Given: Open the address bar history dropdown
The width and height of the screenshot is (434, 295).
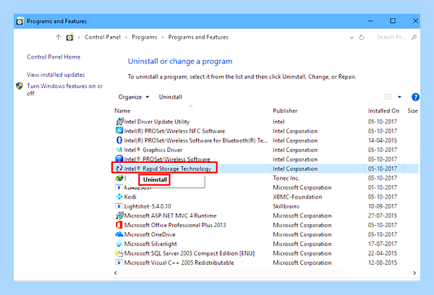Looking at the screenshot, I should click(x=351, y=37).
